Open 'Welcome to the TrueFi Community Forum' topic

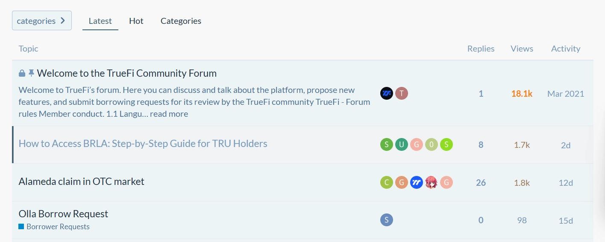pyautogui.click(x=126, y=73)
